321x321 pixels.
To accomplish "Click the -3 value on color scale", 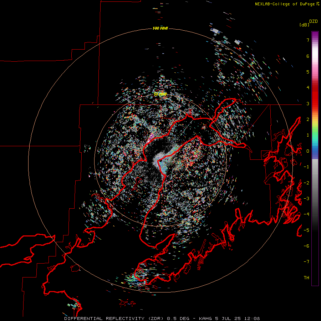I will click(x=306, y=199).
